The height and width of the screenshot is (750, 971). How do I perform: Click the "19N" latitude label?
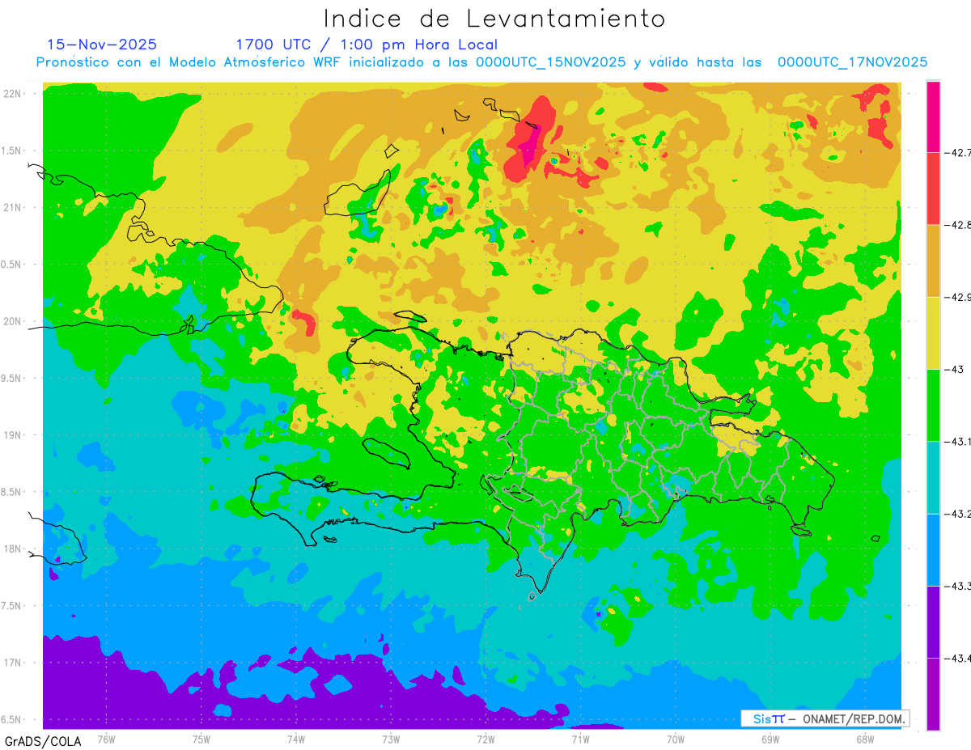click(x=12, y=435)
